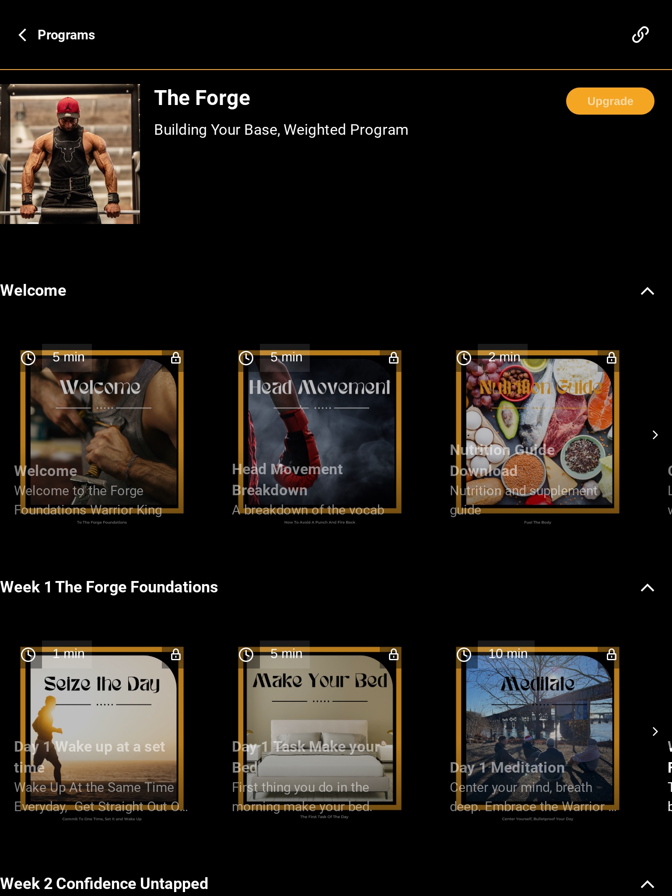Viewport: 672px width, 896px height.
Task: Click clock icon on Seize the Day card
Action: pyautogui.click(x=28, y=654)
